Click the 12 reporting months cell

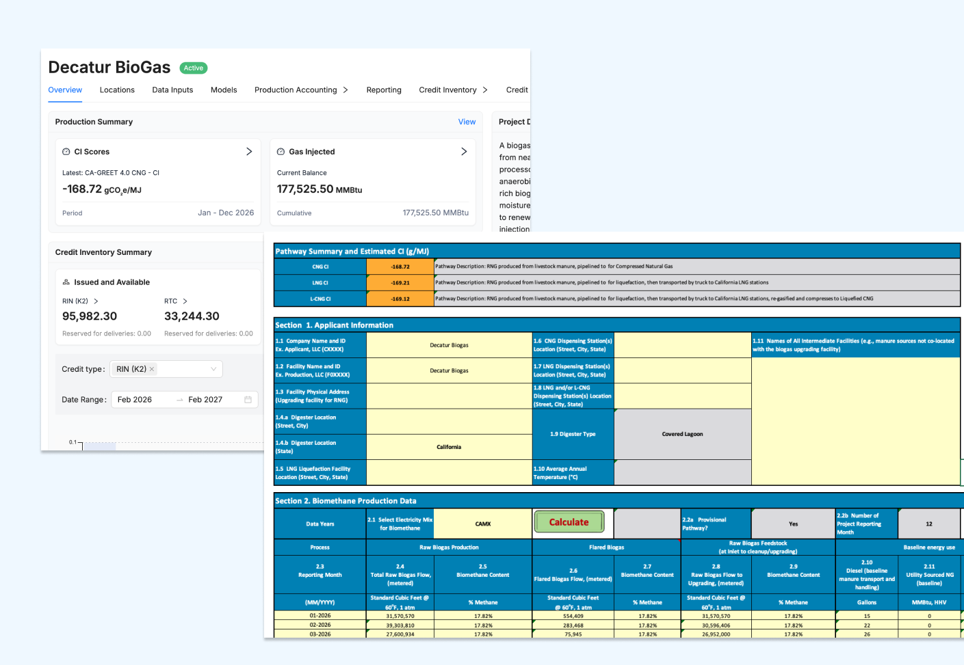point(929,524)
